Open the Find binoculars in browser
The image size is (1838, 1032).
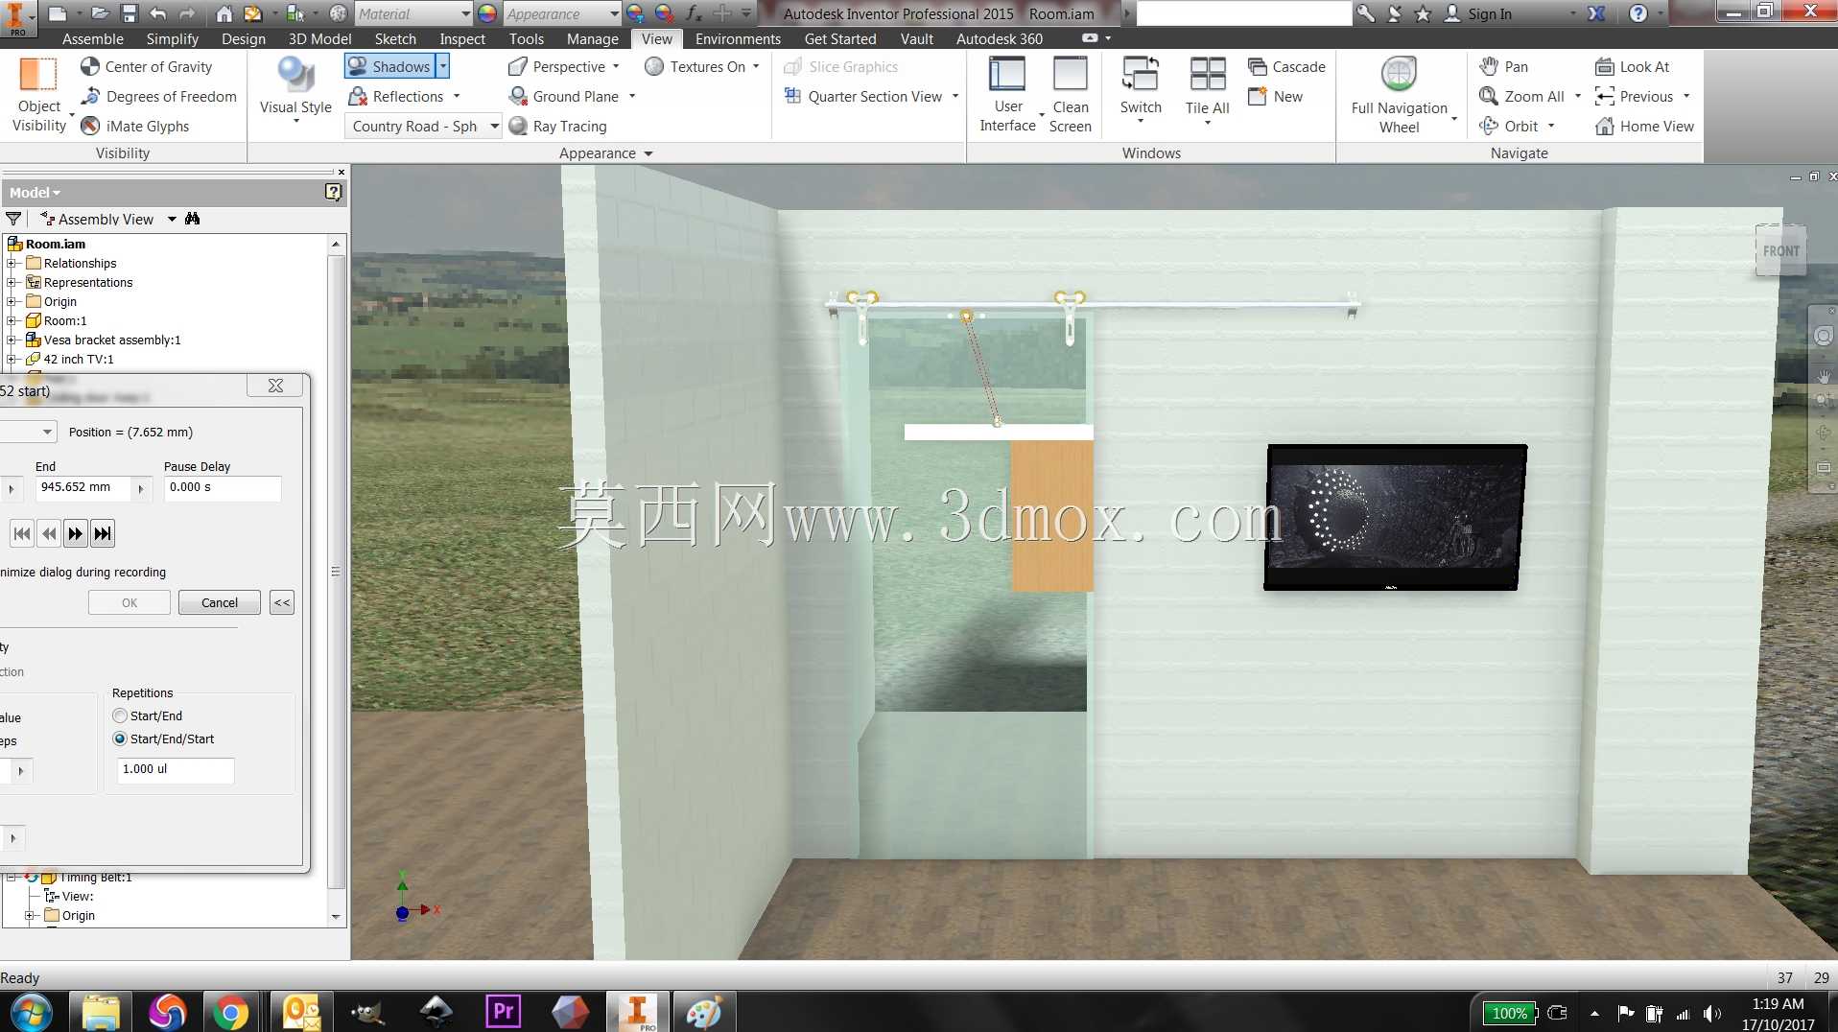[x=193, y=219]
